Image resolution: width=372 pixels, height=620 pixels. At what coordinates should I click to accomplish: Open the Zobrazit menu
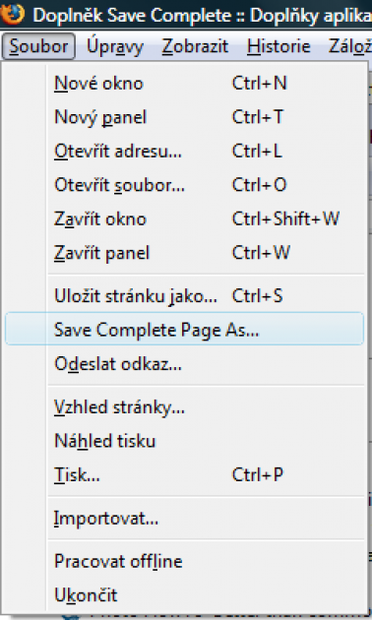(195, 46)
